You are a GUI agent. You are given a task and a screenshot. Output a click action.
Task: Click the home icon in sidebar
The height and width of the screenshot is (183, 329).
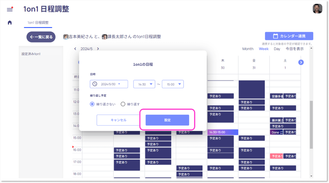(x=10, y=23)
